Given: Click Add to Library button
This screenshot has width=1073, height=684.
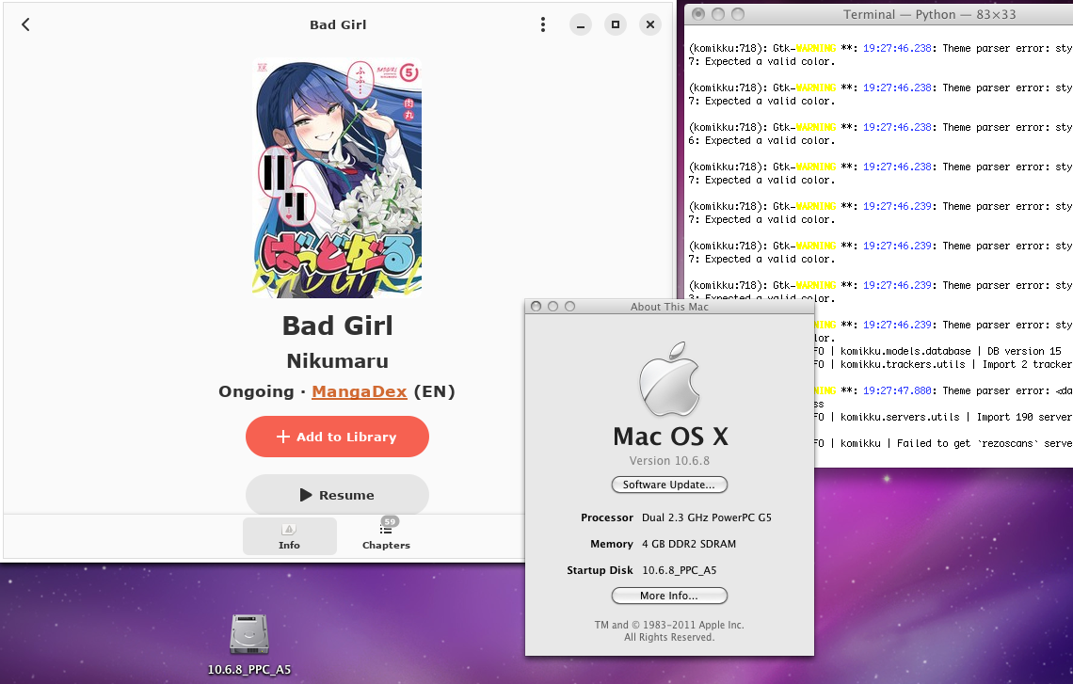Looking at the screenshot, I should point(337,437).
